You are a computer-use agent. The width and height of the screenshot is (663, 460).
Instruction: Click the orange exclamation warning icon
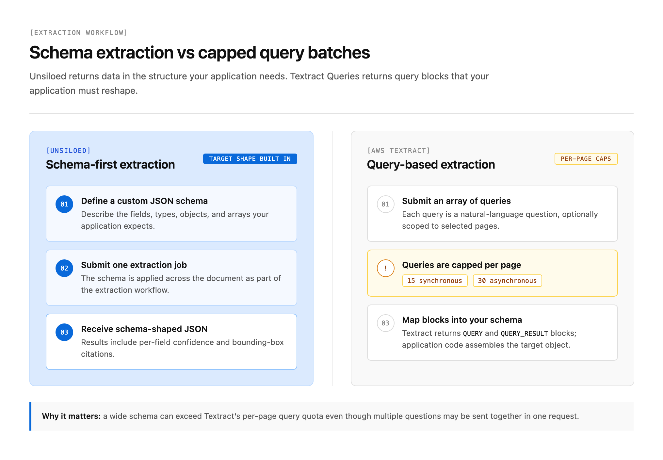[x=385, y=268]
